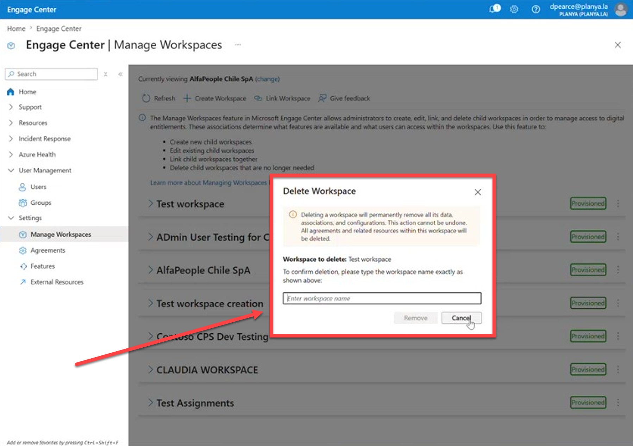
Task: Clear the sidebar search with X
Action: 106,74
